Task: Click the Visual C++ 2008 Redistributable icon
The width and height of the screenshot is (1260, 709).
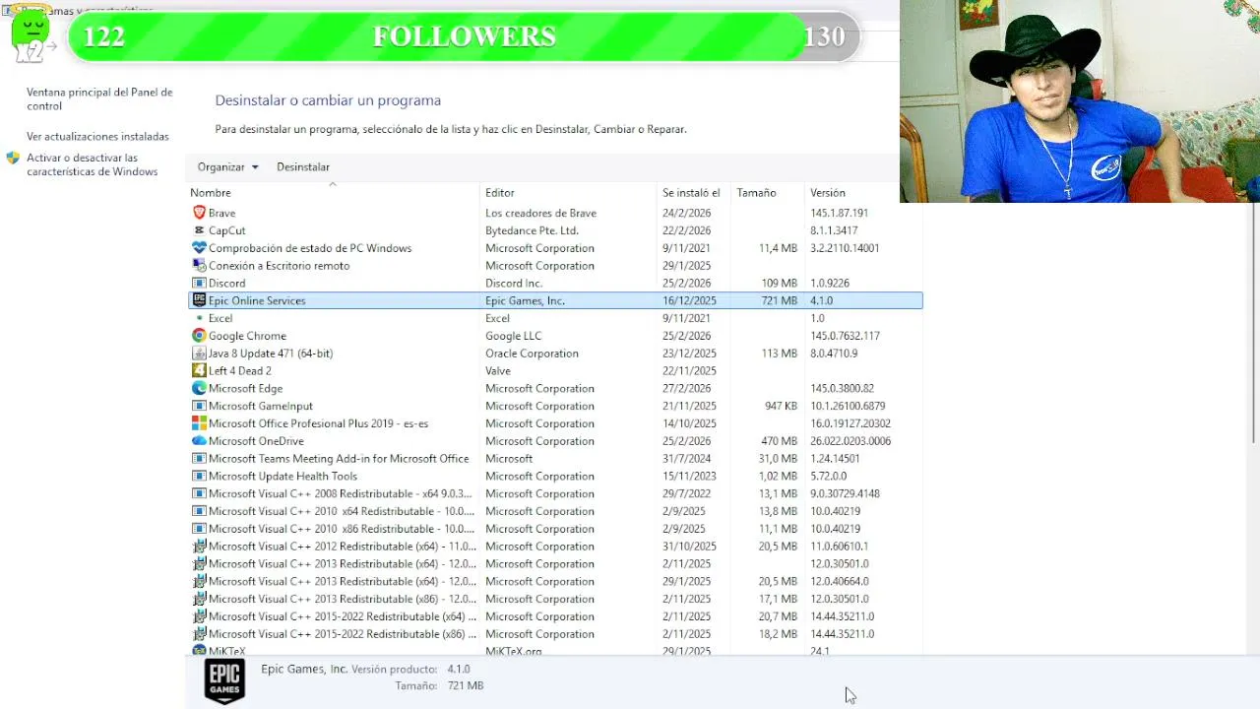Action: tap(199, 494)
